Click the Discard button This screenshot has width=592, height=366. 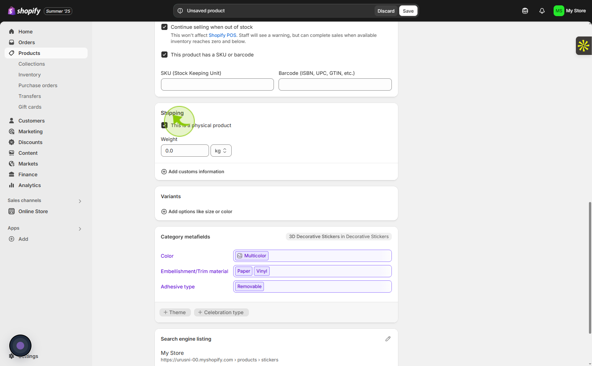[x=386, y=11]
